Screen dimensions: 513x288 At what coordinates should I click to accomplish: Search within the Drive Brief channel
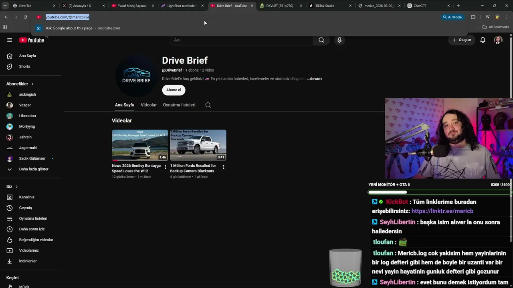pos(208,105)
